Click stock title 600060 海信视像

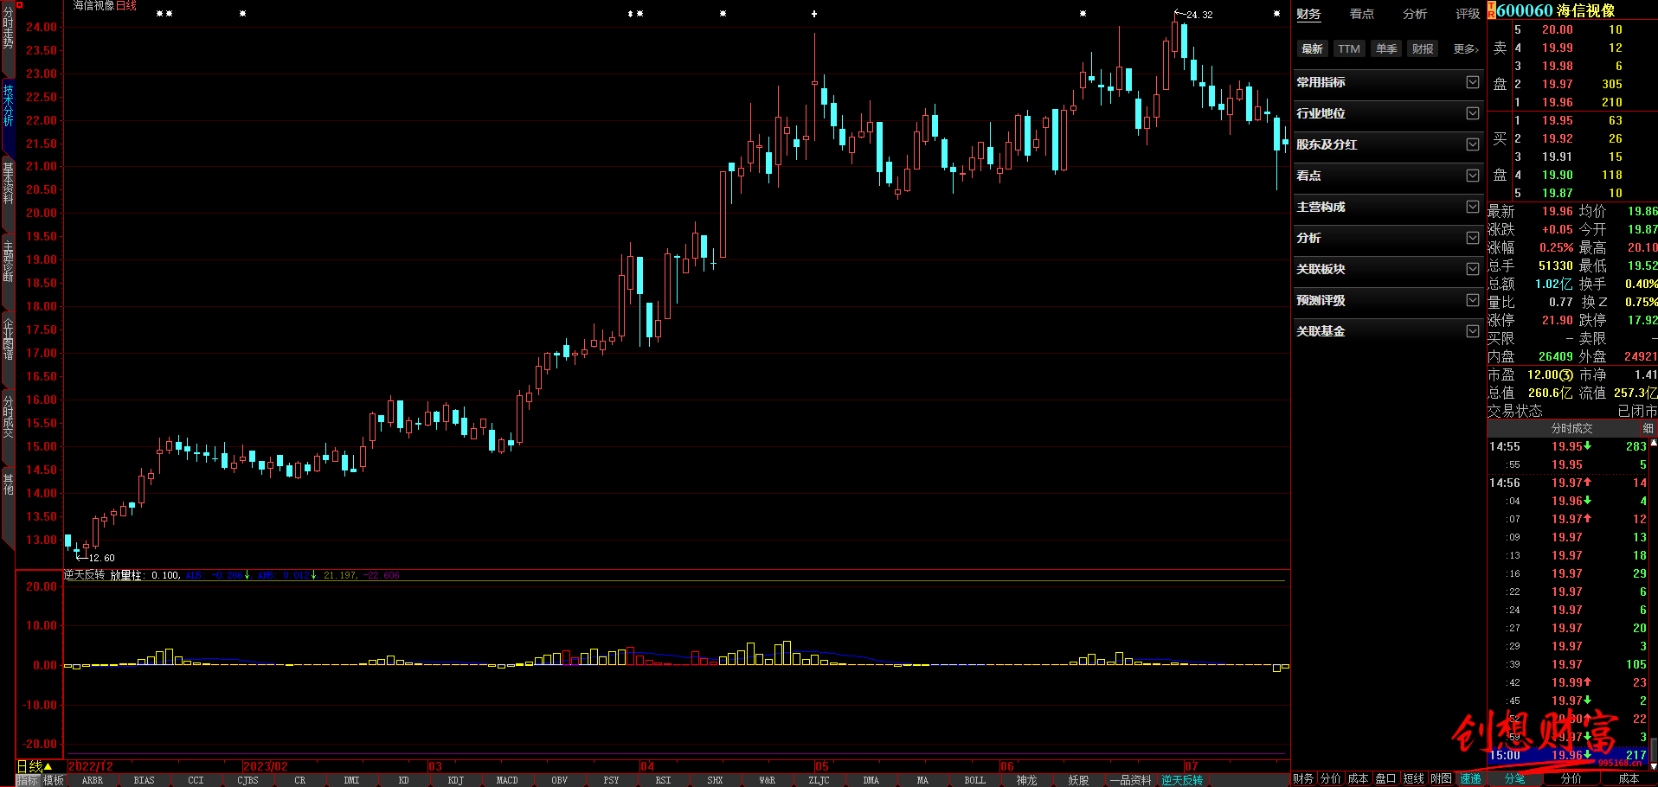pos(1555,10)
